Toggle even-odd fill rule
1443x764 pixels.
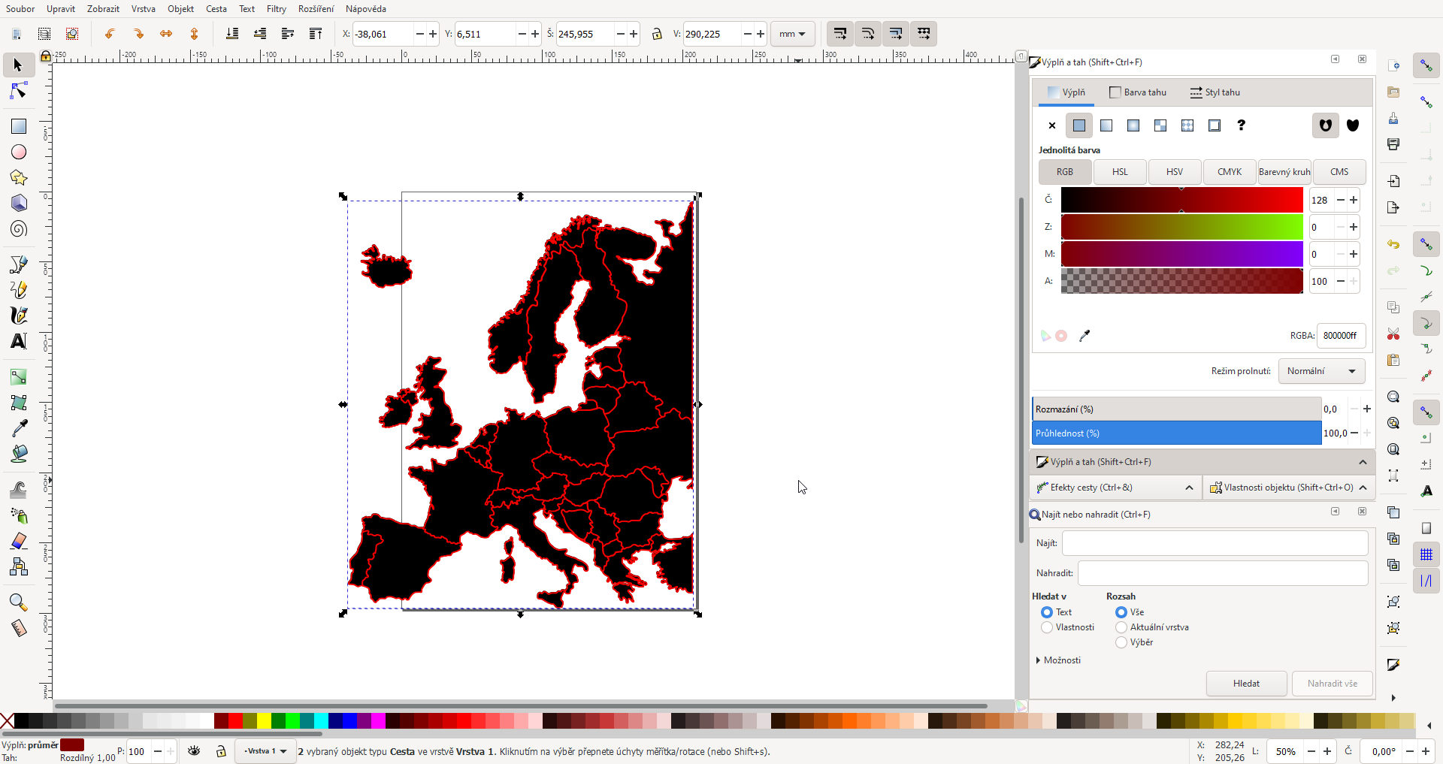[1326, 125]
